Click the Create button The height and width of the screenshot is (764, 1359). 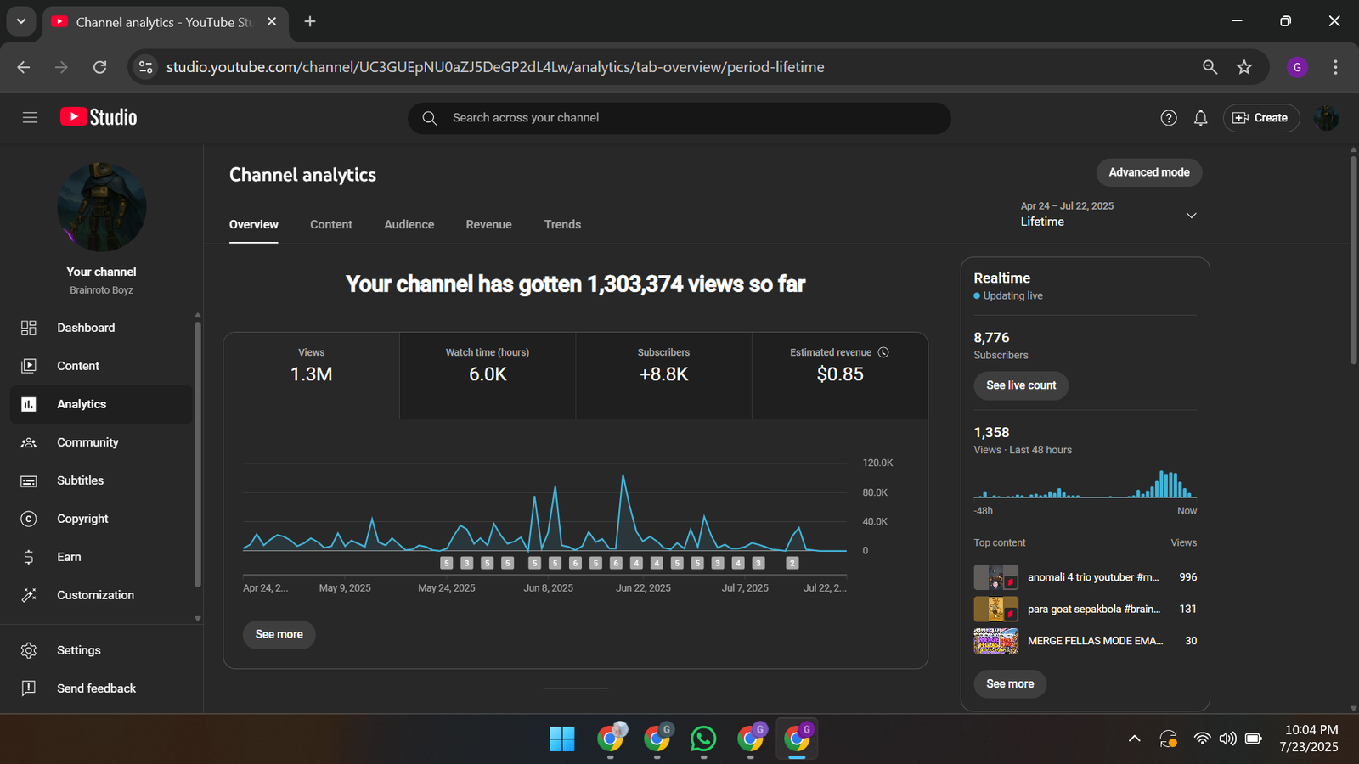pos(1261,118)
